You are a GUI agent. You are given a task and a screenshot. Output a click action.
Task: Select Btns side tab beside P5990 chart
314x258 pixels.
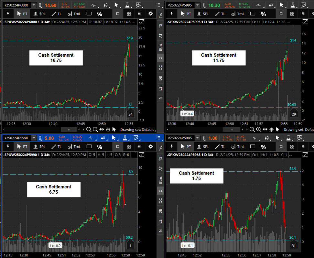click(x=160, y=180)
